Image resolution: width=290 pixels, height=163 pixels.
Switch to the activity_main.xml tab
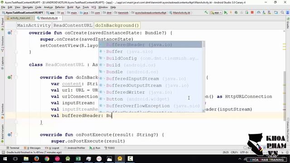pyautogui.click(x=19, y=18)
